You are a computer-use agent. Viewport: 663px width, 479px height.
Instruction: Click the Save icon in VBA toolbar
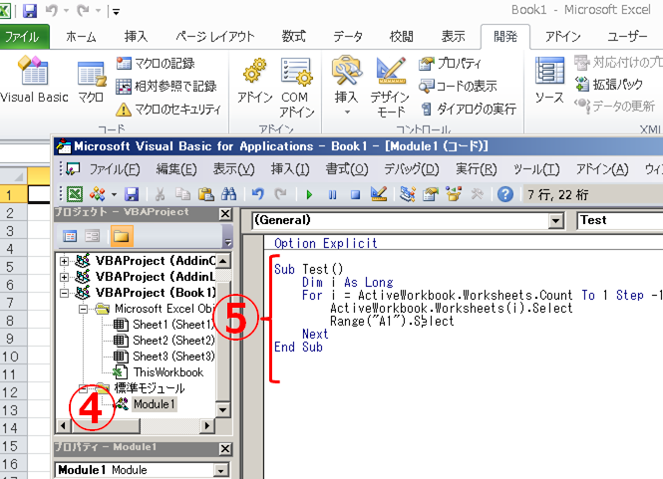pyautogui.click(x=132, y=194)
